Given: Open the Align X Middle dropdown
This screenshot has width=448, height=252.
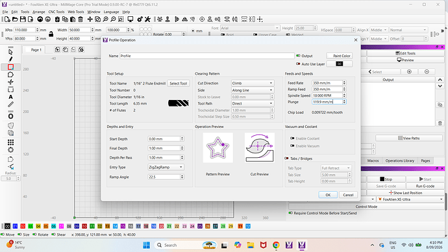Looking at the screenshot, I should click(x=379, y=30).
